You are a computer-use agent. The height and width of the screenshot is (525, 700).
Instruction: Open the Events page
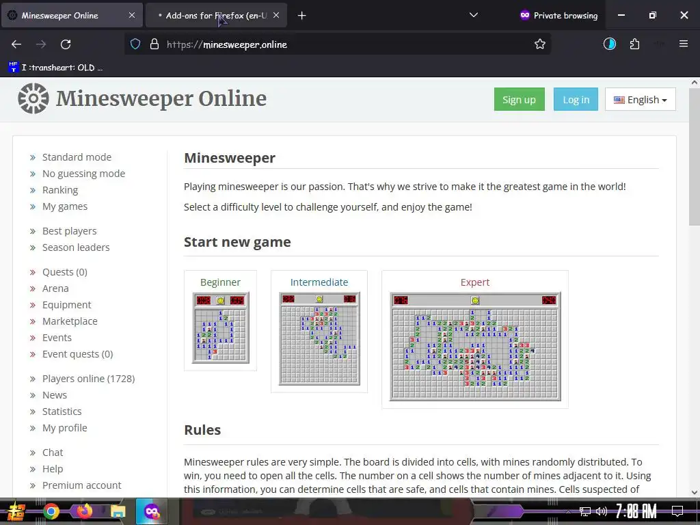coord(57,338)
